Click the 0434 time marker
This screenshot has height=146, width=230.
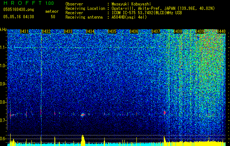click(x=90, y=31)
